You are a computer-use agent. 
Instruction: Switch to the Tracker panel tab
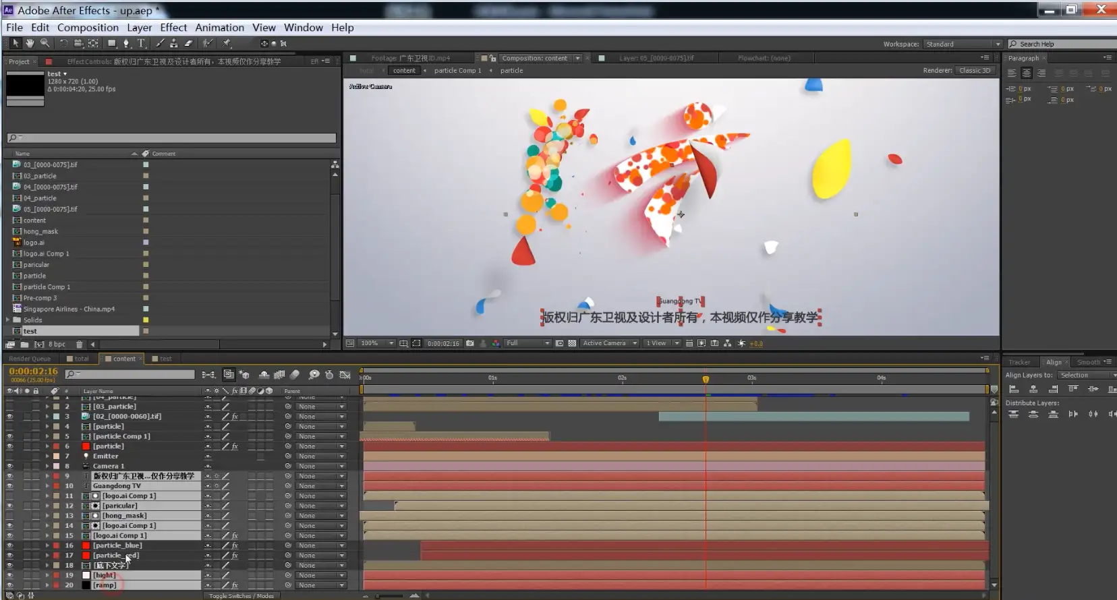click(1019, 362)
